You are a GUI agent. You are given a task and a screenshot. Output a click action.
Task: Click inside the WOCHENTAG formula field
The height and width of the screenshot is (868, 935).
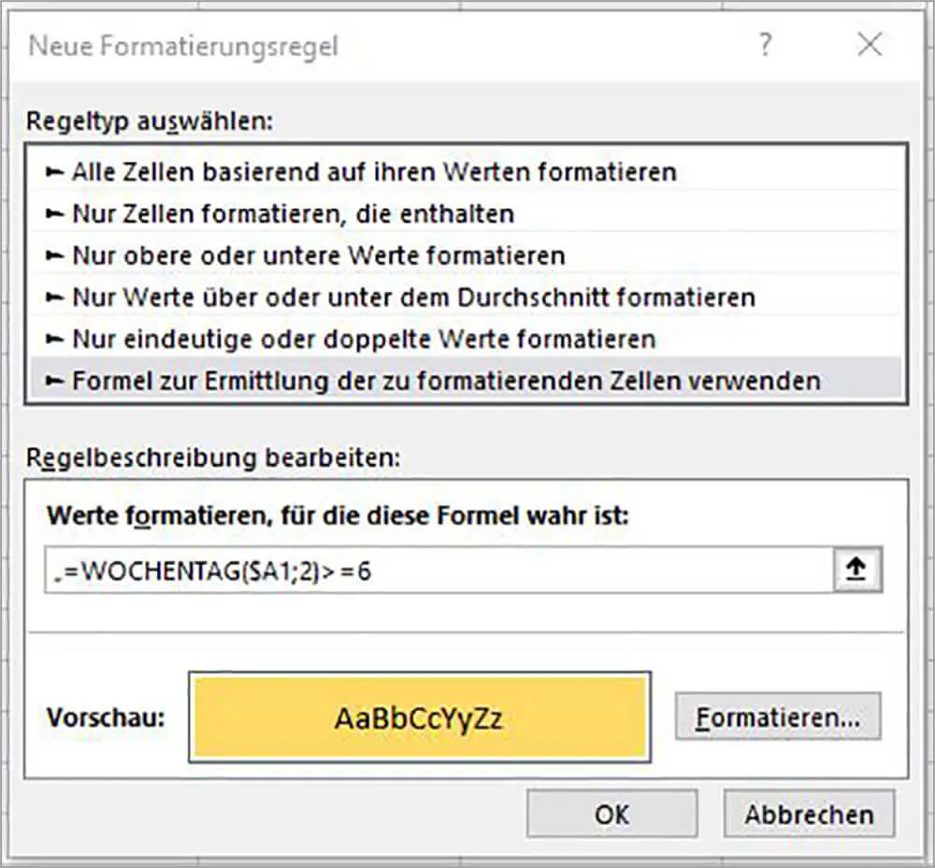(x=280, y=568)
